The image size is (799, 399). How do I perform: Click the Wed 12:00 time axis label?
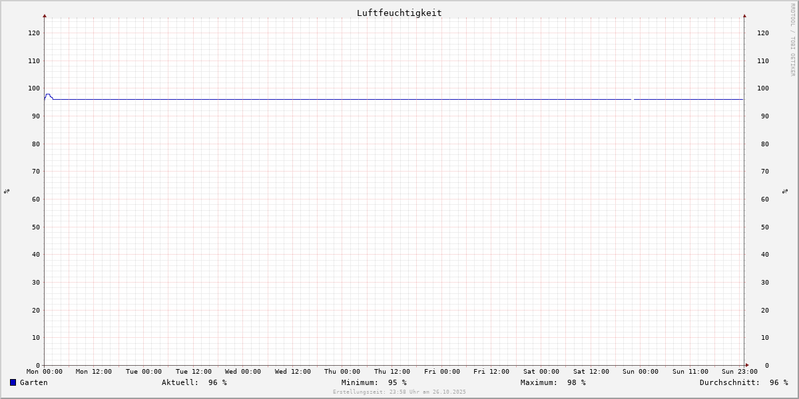[x=292, y=372]
